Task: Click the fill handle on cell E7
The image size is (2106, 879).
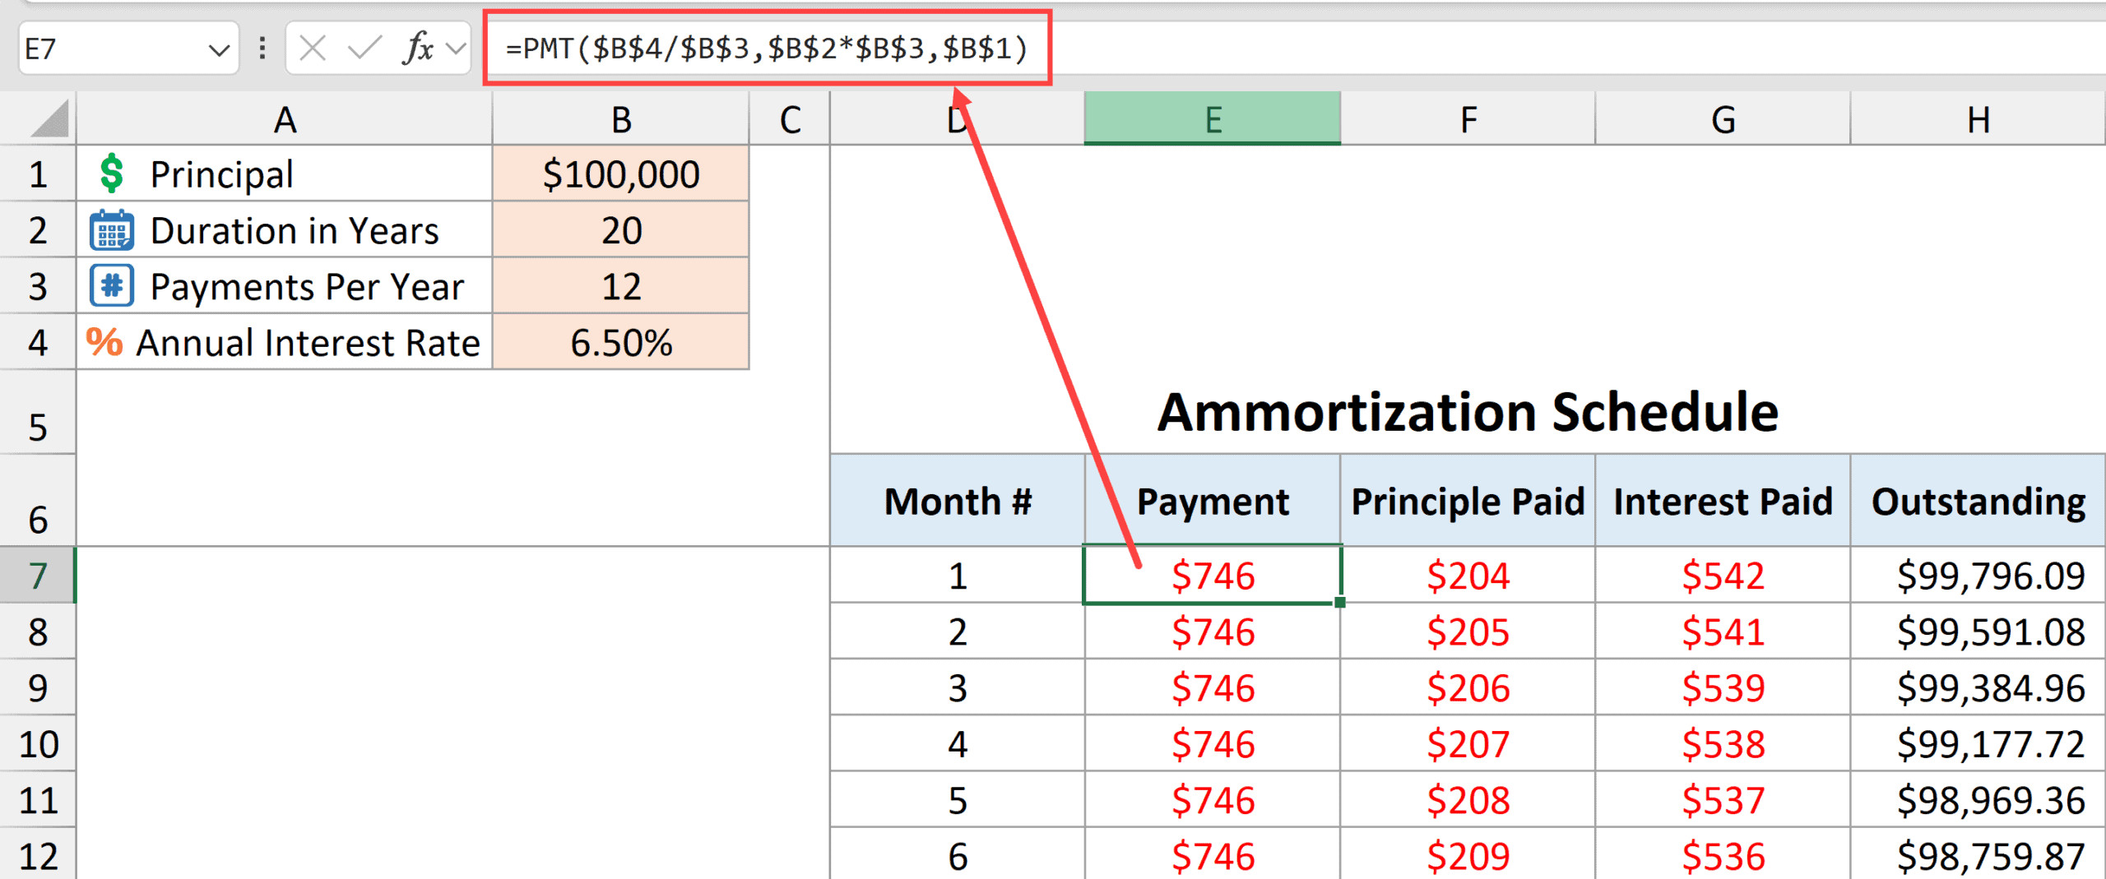Action: [1340, 603]
